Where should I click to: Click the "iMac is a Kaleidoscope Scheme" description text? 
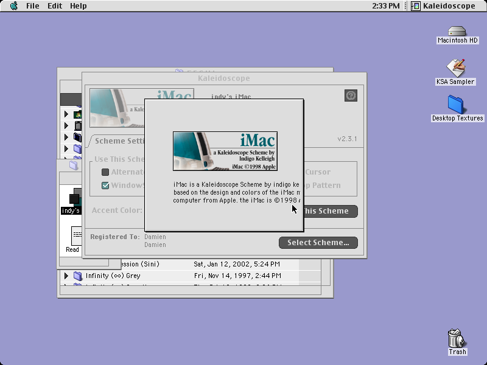pyautogui.click(x=236, y=192)
